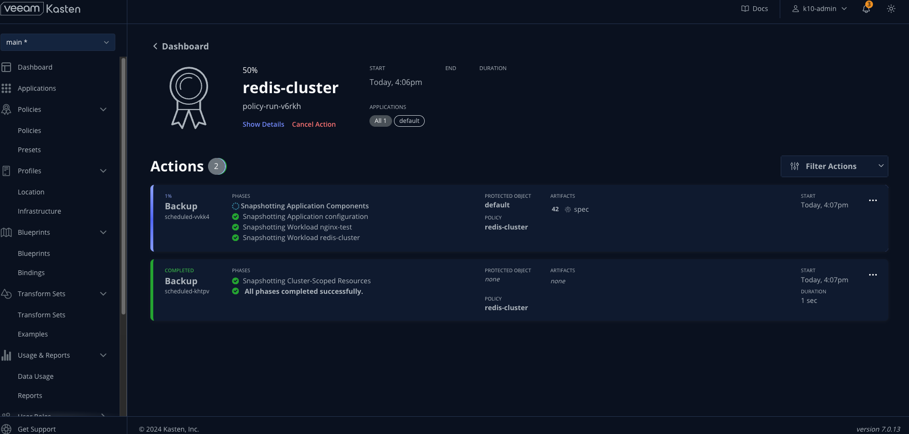Toggle light theme with sun icon
The image size is (909, 434).
click(x=891, y=9)
